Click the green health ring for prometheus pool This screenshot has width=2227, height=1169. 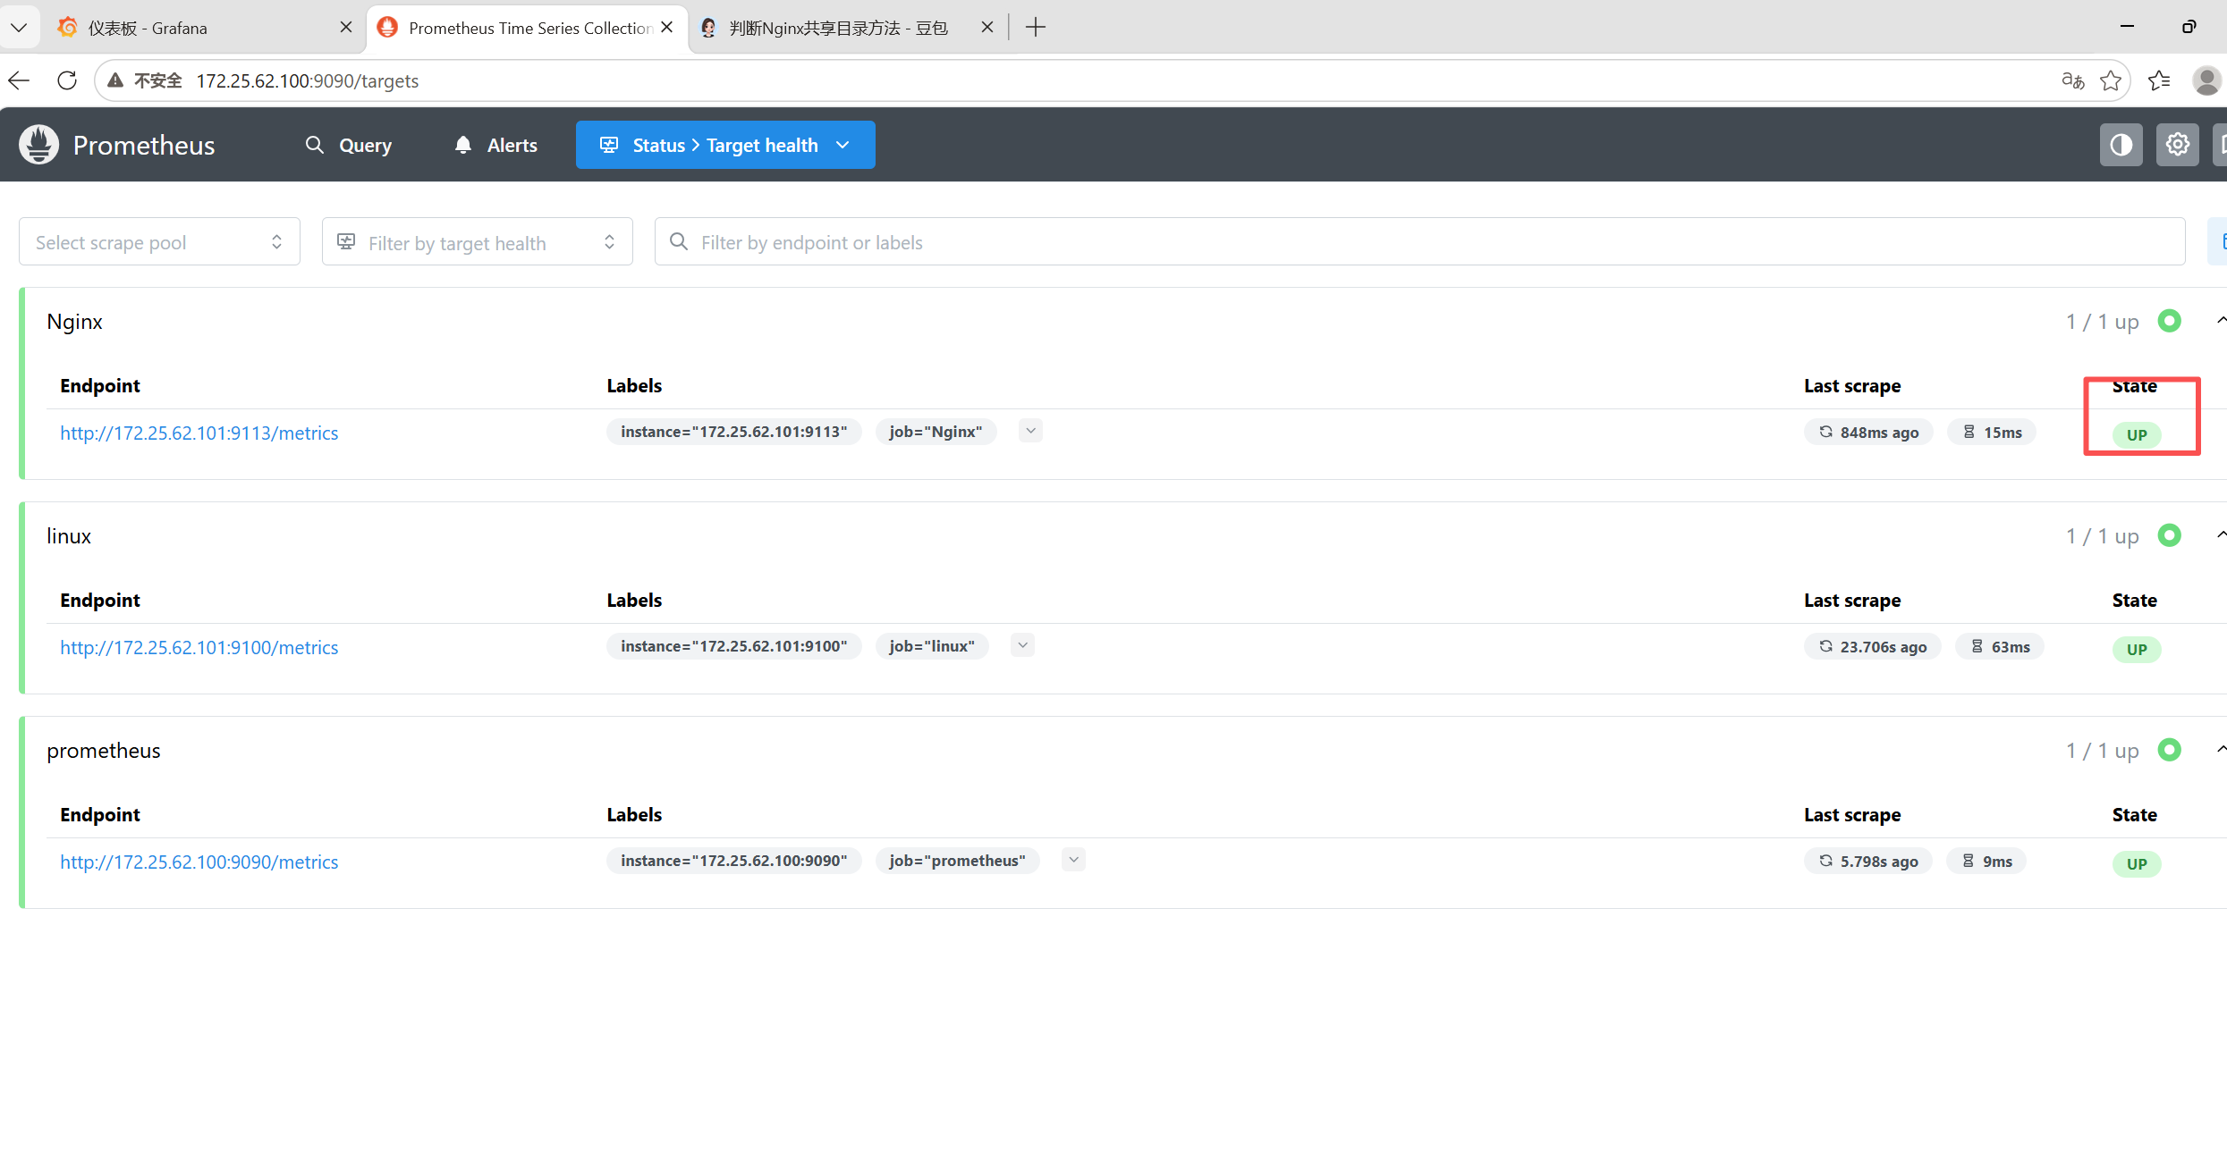pyautogui.click(x=2169, y=750)
